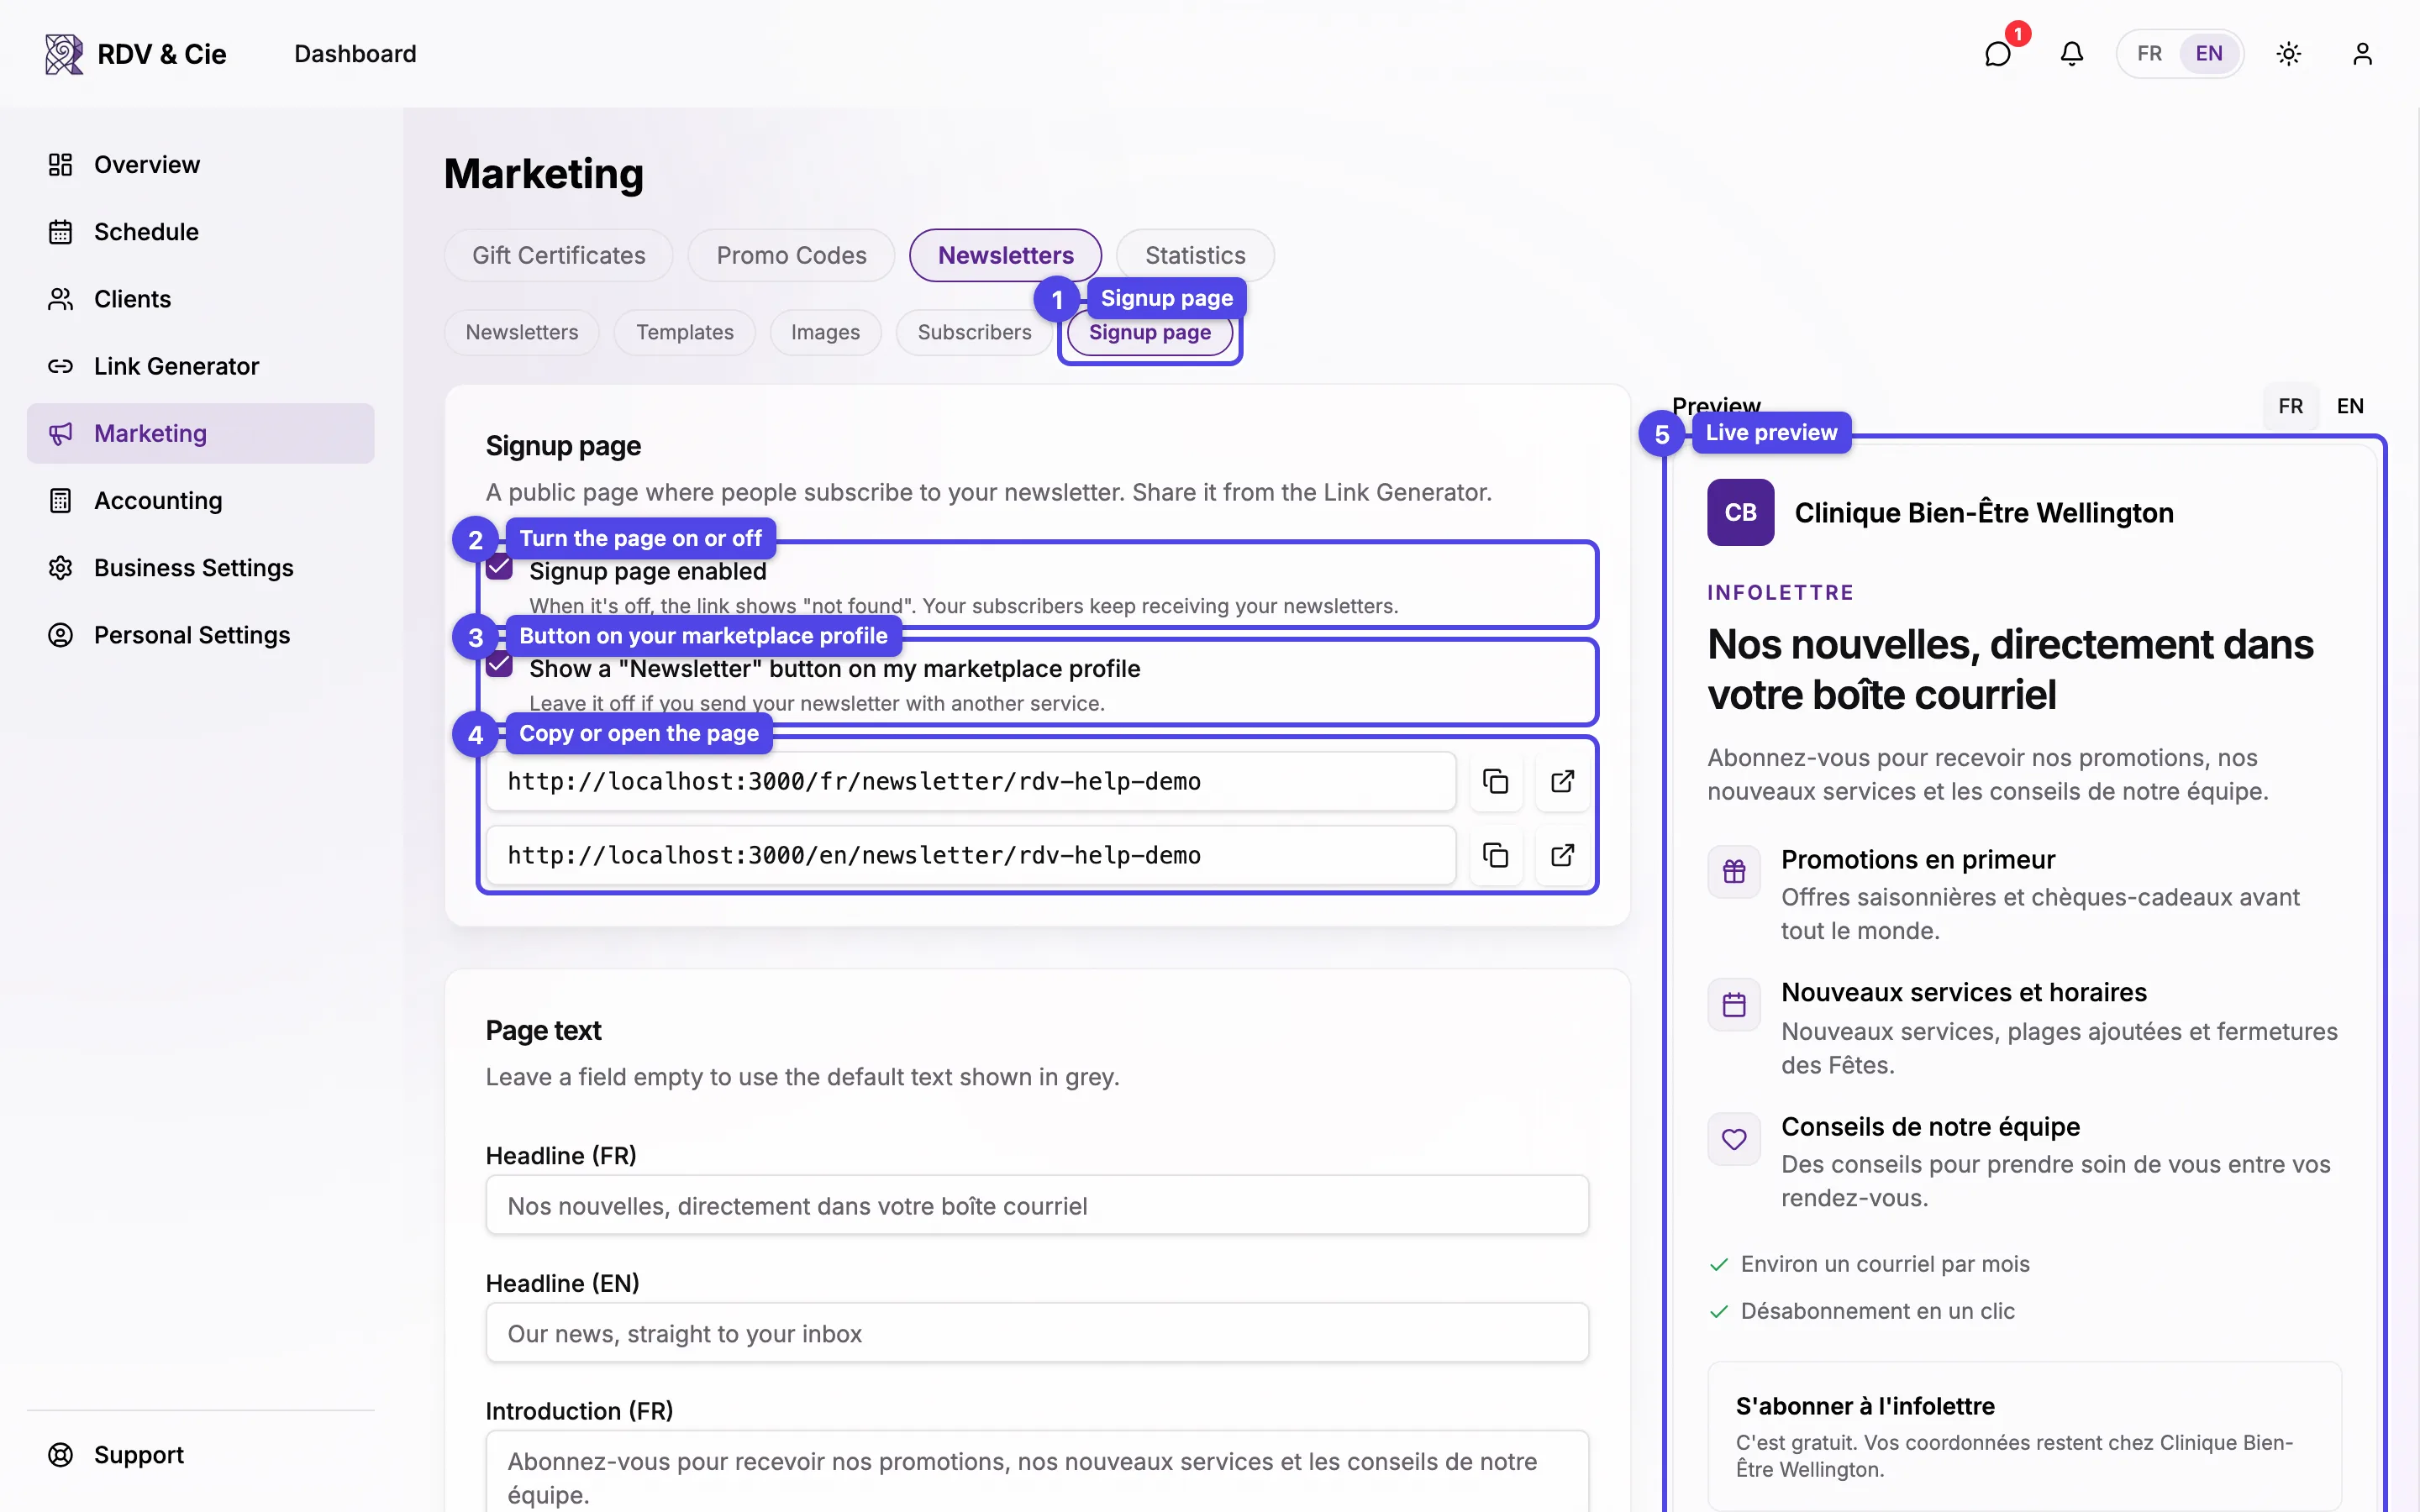Go to Overview in the sidebar
This screenshot has height=1512, width=2420.
tap(200, 164)
